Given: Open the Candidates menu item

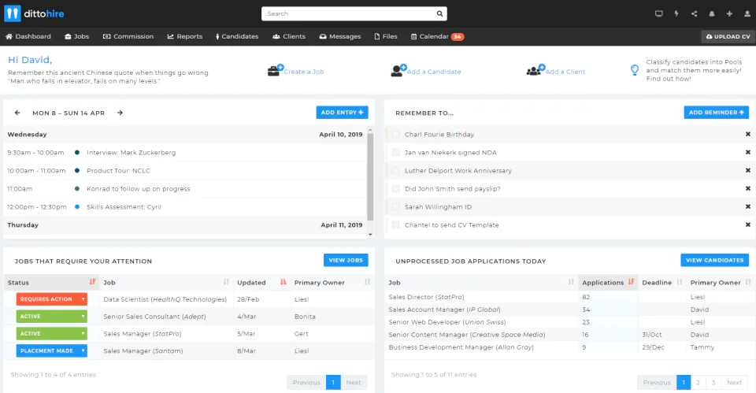Looking at the screenshot, I should 237,36.
